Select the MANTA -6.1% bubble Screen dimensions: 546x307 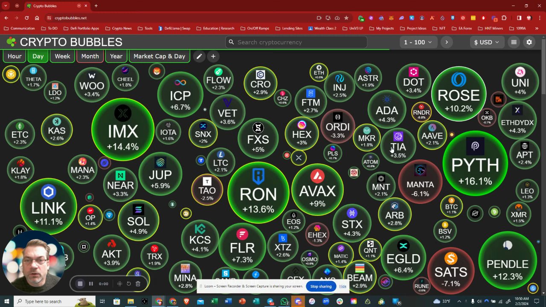coord(420,182)
